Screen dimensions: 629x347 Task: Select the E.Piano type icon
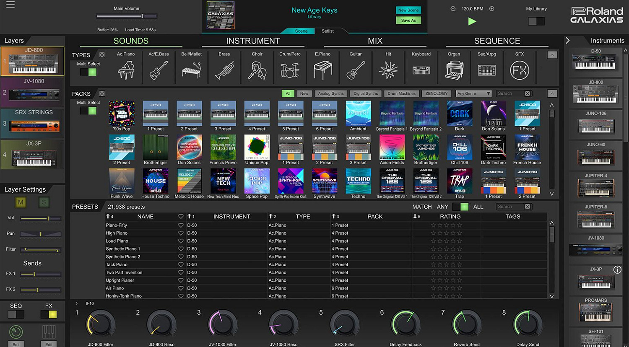coord(322,70)
